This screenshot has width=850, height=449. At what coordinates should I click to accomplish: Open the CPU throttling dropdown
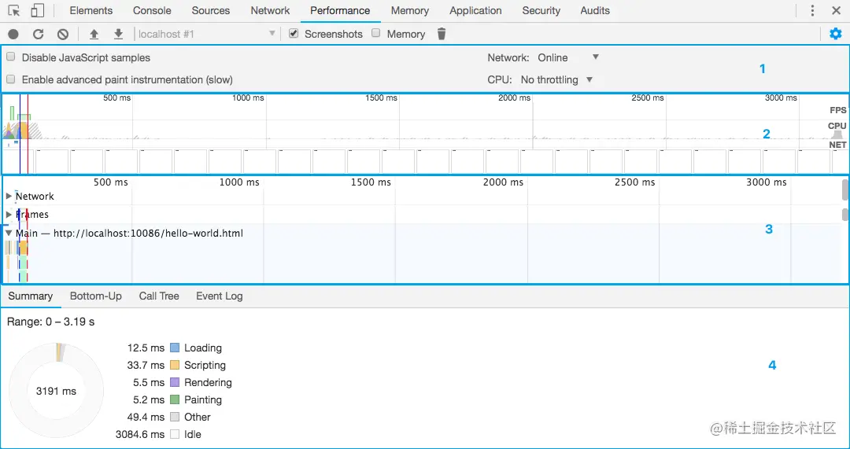click(556, 79)
